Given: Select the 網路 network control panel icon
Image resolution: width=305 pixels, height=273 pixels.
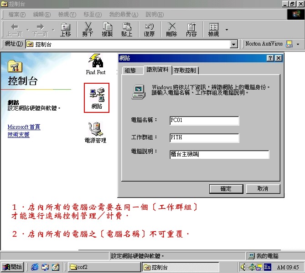Looking at the screenshot, I should pos(97,98).
